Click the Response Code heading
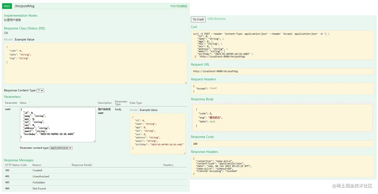 [202, 137]
